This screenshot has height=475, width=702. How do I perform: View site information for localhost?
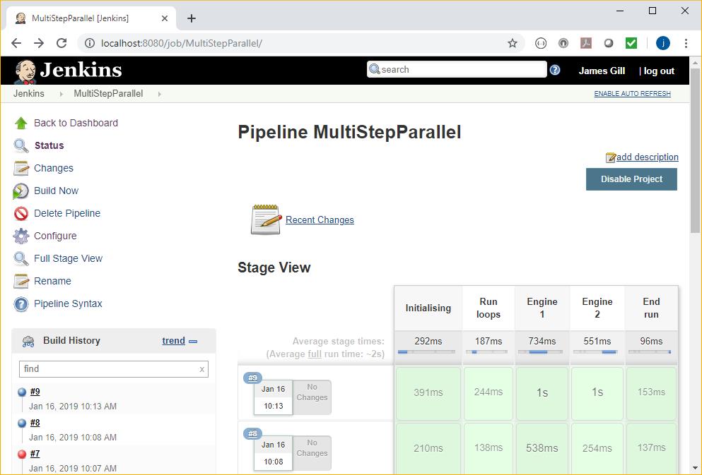tap(90, 43)
